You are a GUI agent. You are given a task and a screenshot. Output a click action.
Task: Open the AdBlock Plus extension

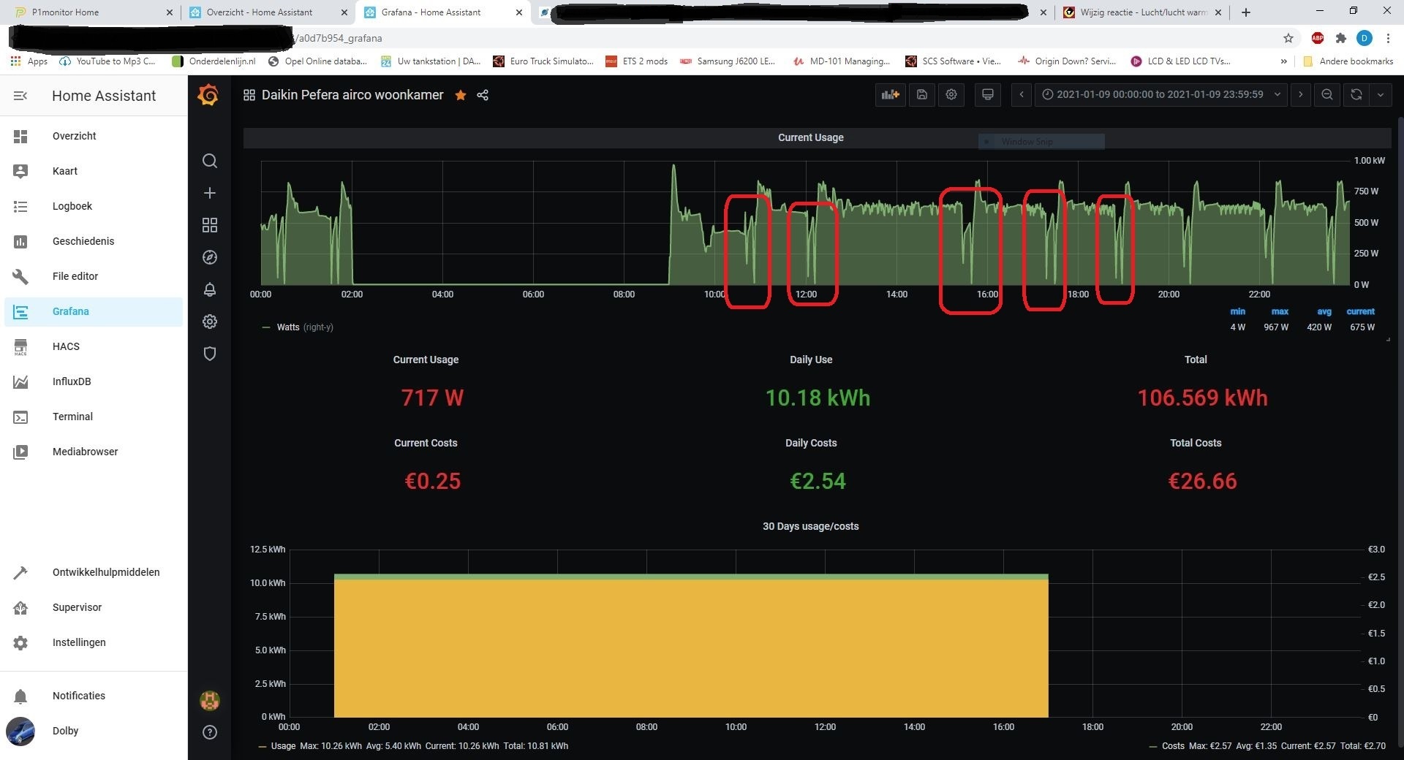pos(1318,38)
